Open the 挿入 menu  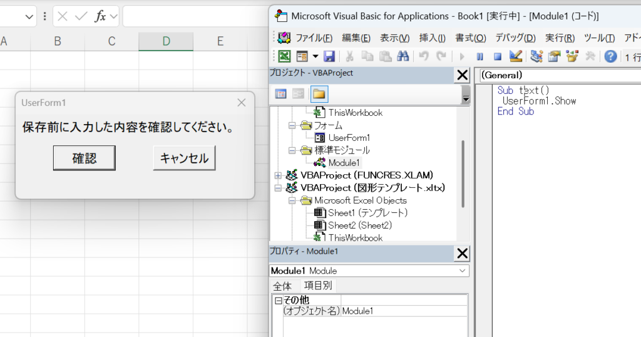(432, 38)
